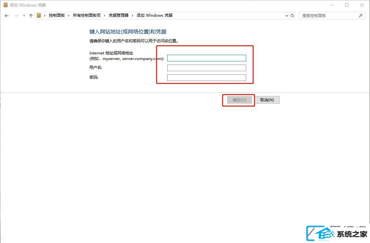Open recent locations dropdown arrow
This screenshot has height=243, width=370.
pyautogui.click(x=24, y=16)
